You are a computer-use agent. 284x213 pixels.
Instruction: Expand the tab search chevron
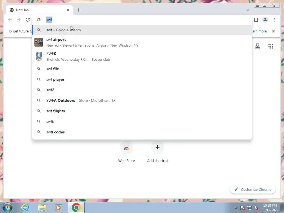248,10
